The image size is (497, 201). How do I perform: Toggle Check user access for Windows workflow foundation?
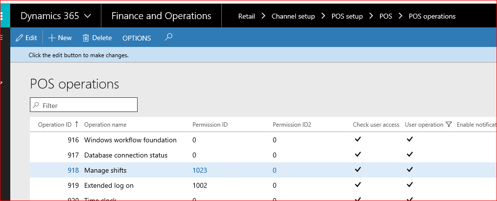tap(358, 140)
